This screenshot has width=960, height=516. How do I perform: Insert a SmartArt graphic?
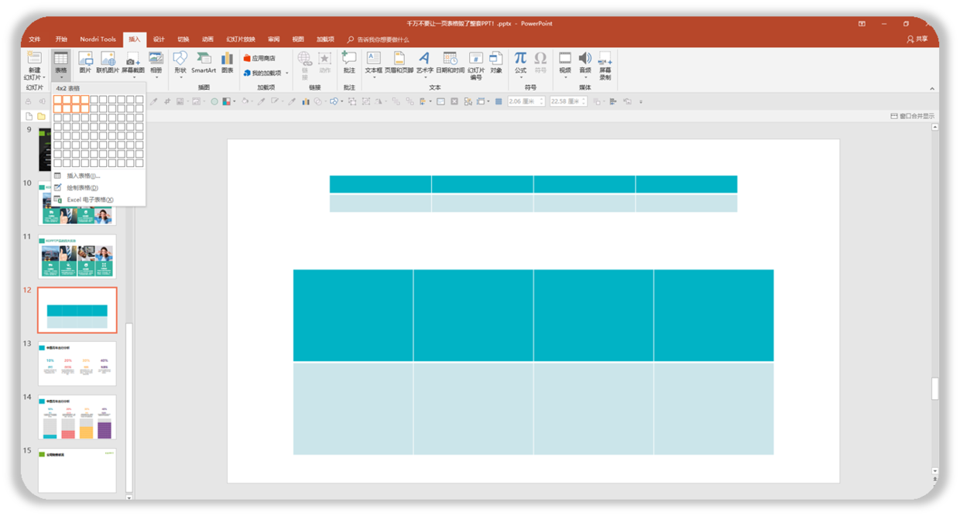[204, 63]
